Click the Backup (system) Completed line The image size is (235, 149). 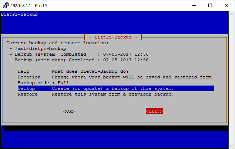pyautogui.click(x=79, y=55)
